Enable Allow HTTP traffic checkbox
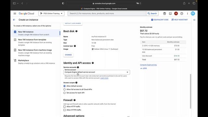Image resolution: width=208 pixels, height=117 pixels. coord(64,107)
